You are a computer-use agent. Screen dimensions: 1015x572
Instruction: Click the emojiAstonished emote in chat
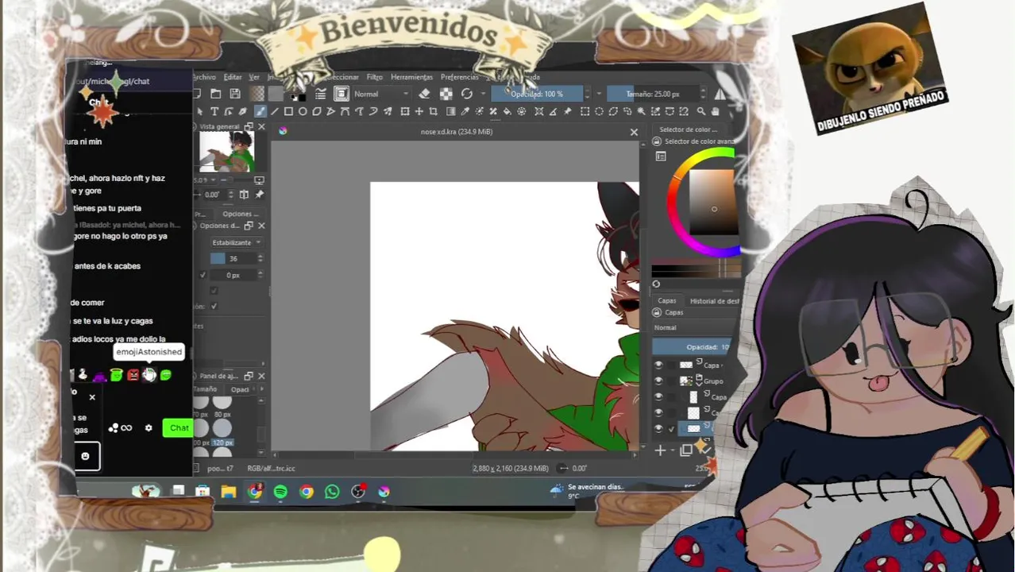[x=149, y=375]
